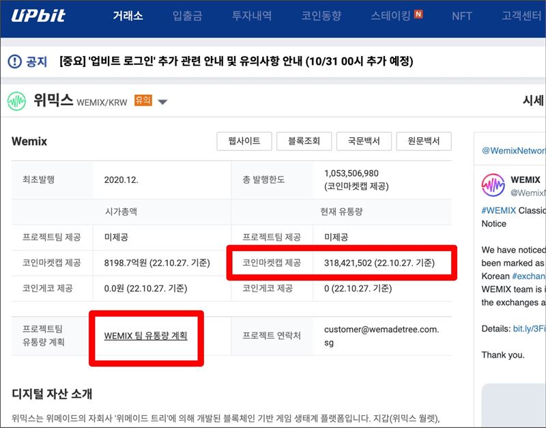Image resolution: width=546 pixels, height=428 pixels.
Task: Click the 블록조회 button
Action: tap(304, 141)
